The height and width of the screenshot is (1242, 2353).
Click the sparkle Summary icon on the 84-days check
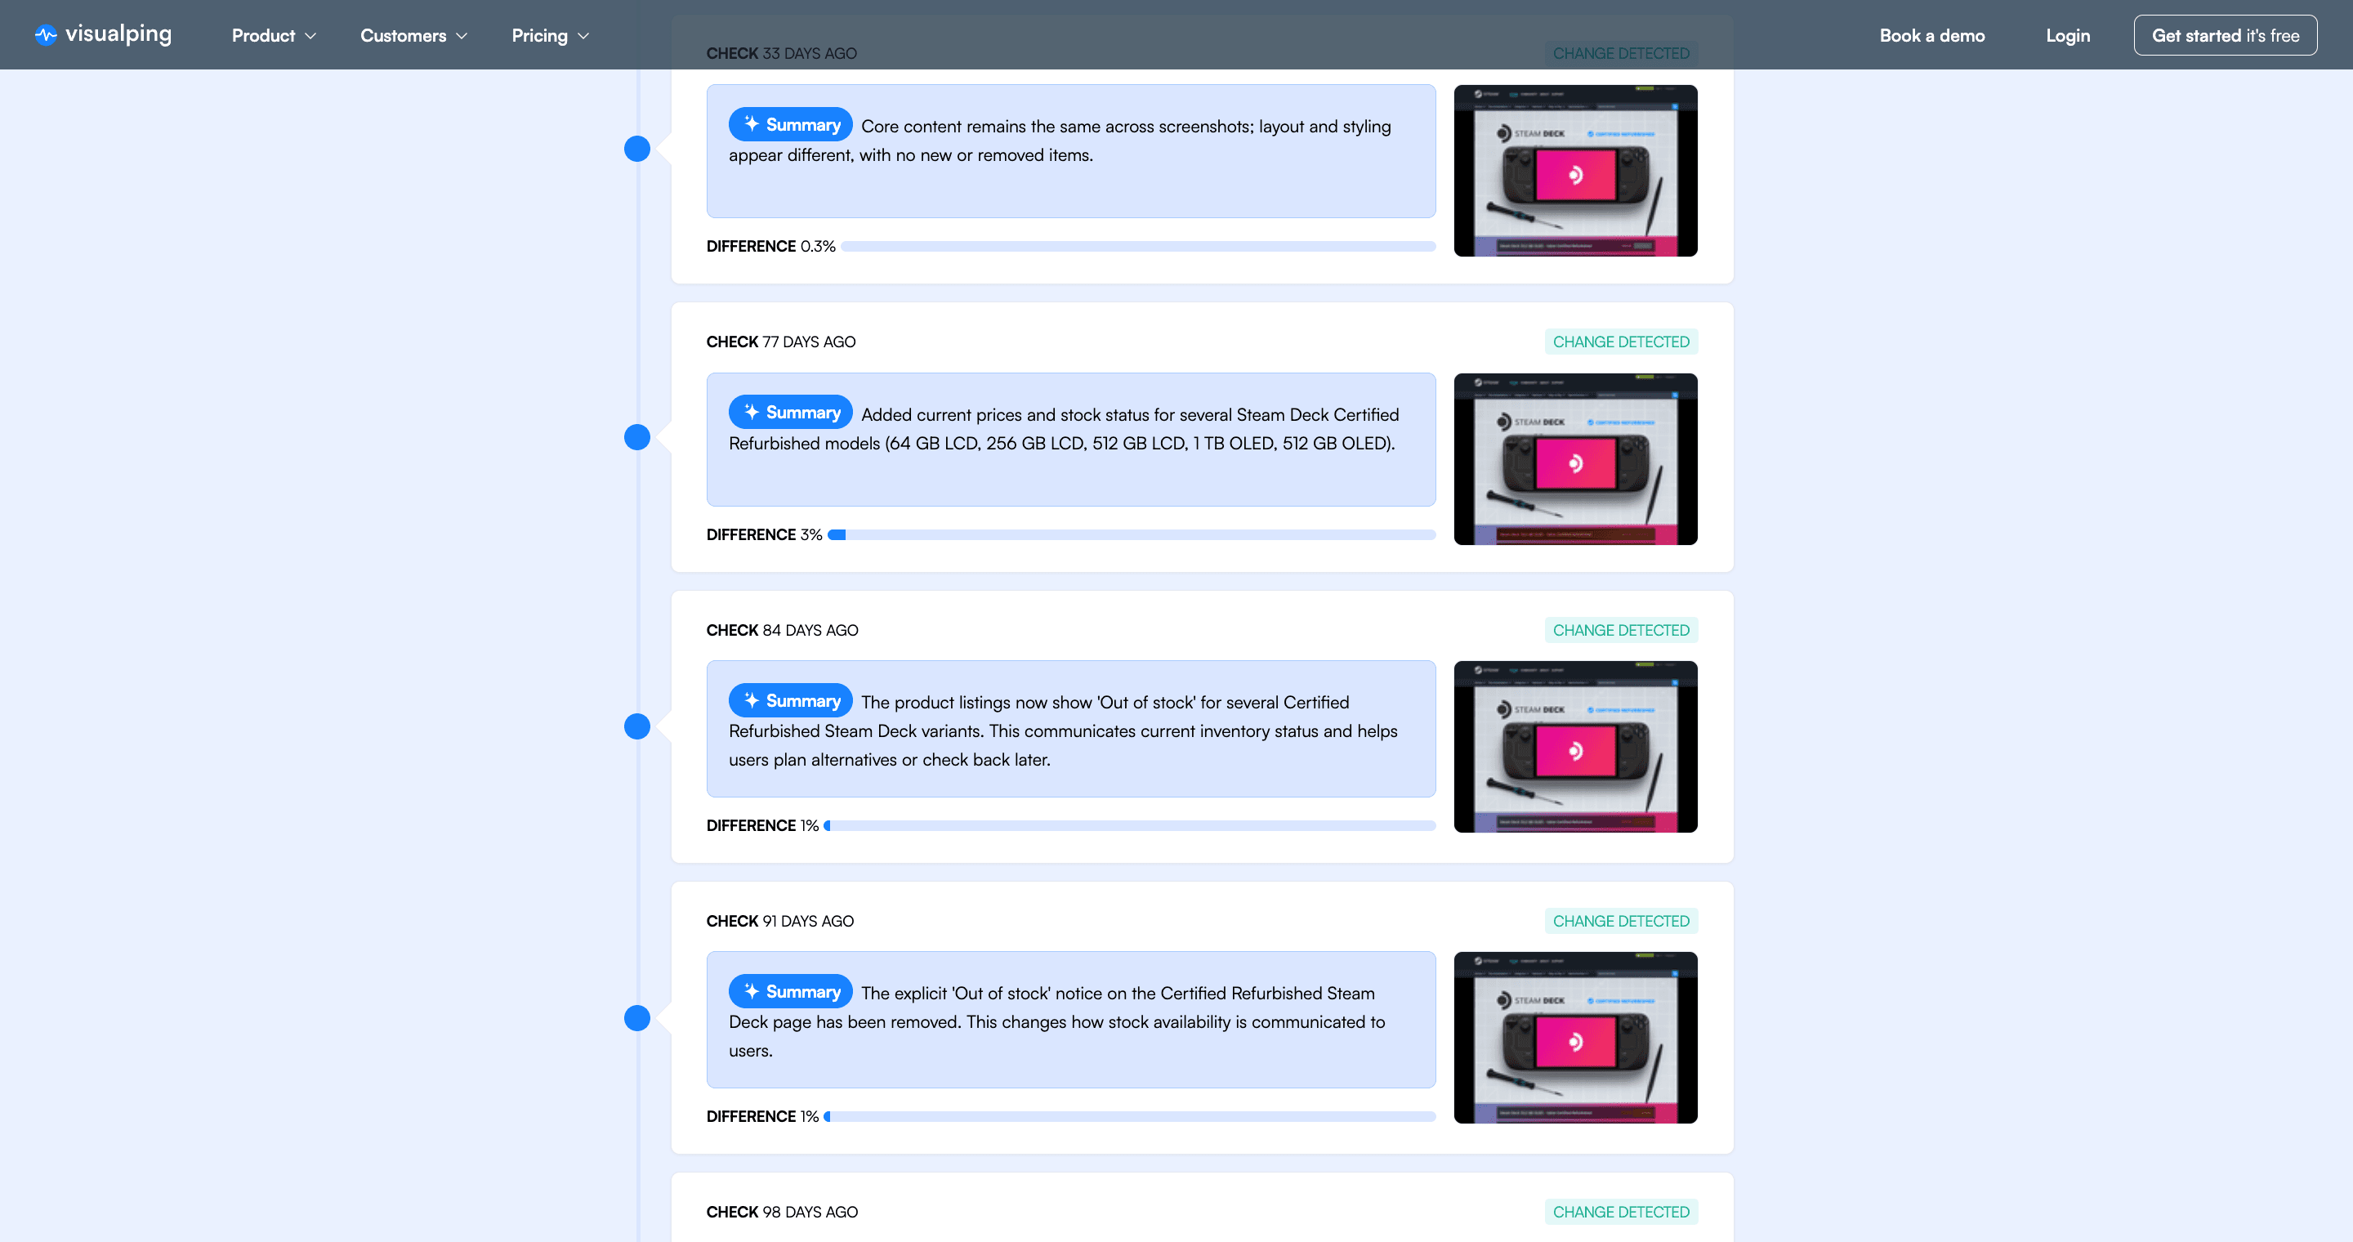(x=752, y=699)
